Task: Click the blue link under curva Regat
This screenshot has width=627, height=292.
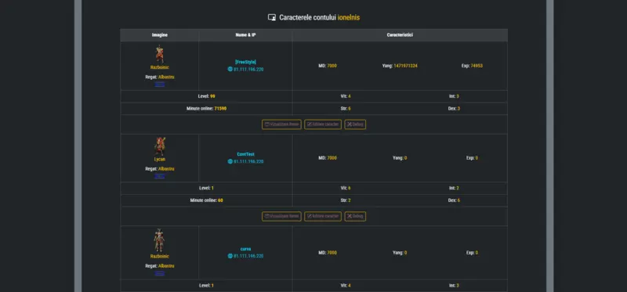Action: tap(160, 273)
